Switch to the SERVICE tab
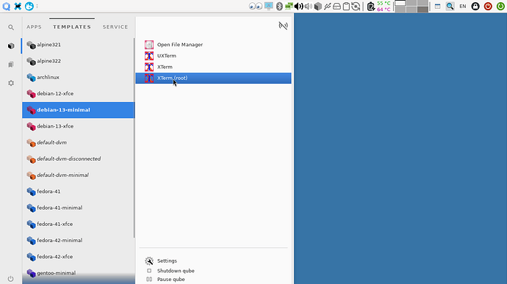This screenshot has height=284, width=507. pos(115,27)
